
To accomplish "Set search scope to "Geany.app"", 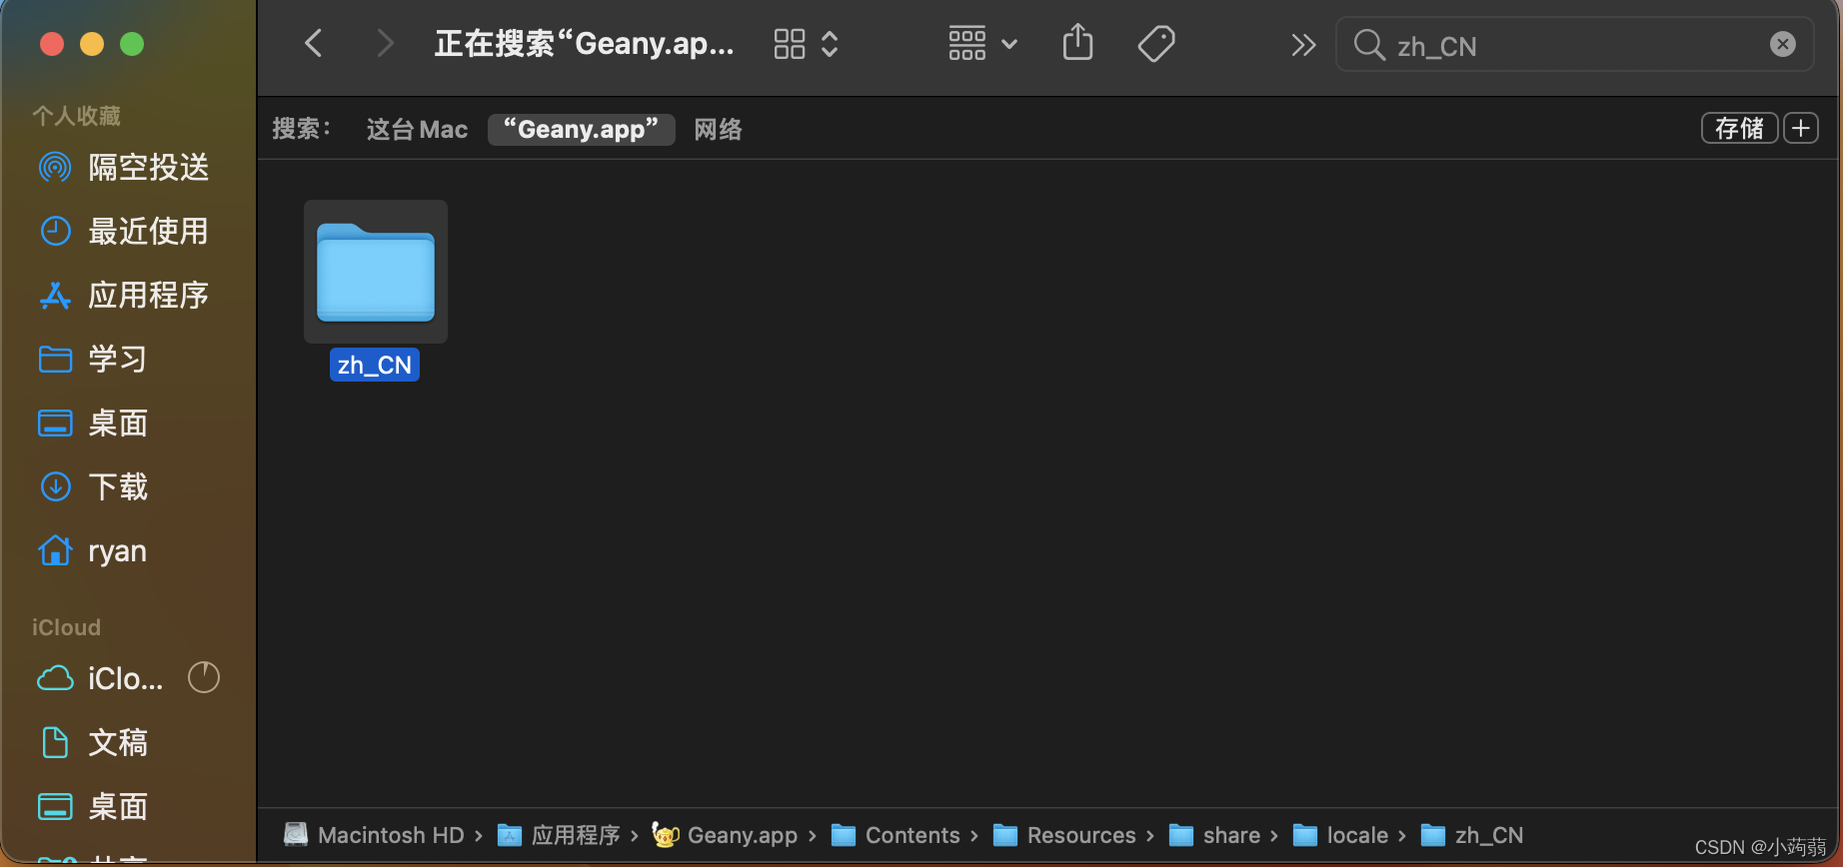I will tap(581, 130).
